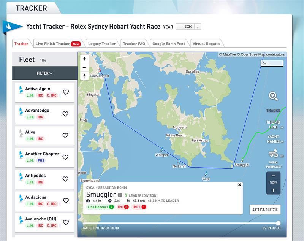
Task: Expand the Fleet FILTER dropdown
Action: pos(44,73)
